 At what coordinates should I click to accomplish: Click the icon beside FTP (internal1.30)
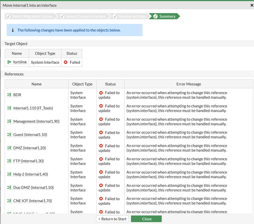[9, 161]
